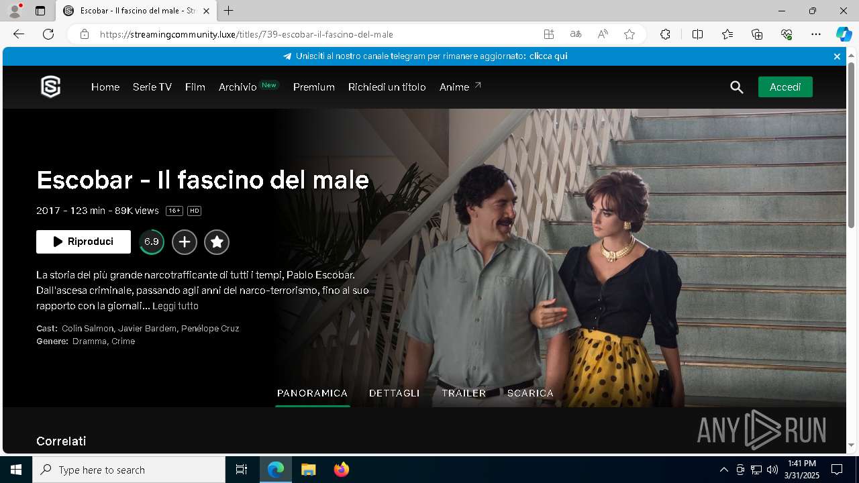Mark the title as favorite with star icon

(x=217, y=242)
